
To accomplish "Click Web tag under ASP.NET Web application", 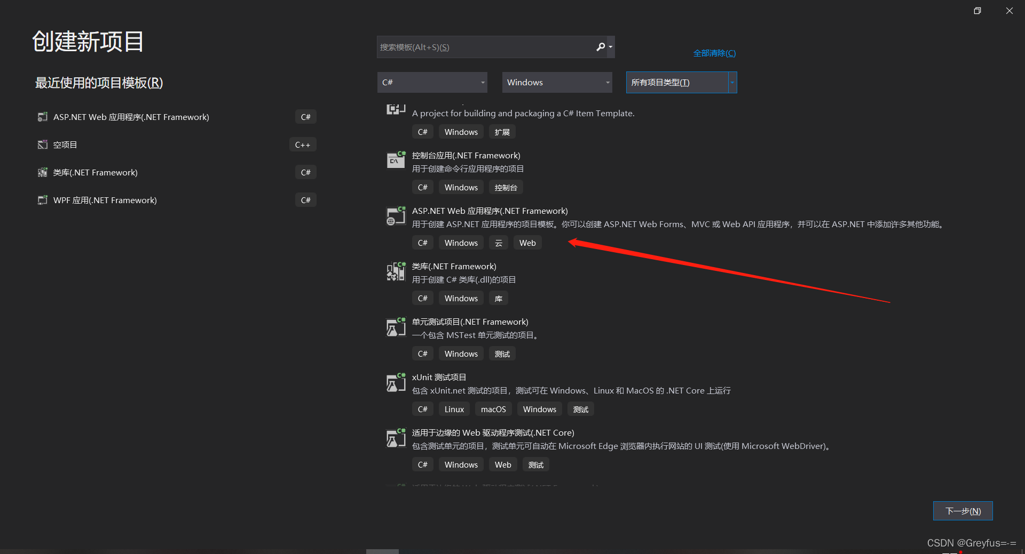I will point(527,243).
